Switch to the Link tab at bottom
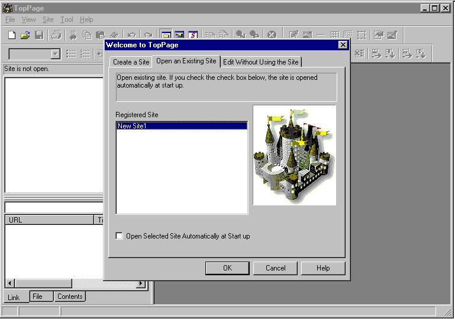 tap(14, 297)
